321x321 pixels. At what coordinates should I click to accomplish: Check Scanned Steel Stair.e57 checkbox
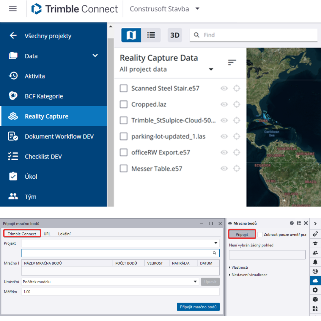tap(124, 88)
